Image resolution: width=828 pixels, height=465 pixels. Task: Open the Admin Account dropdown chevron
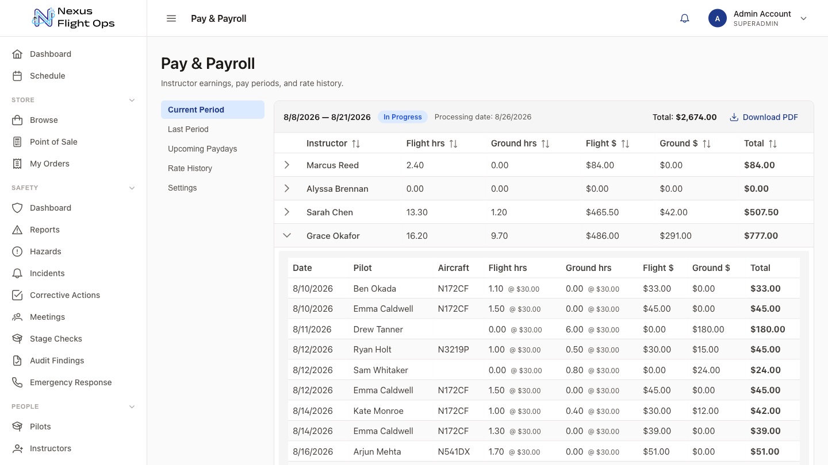point(804,18)
